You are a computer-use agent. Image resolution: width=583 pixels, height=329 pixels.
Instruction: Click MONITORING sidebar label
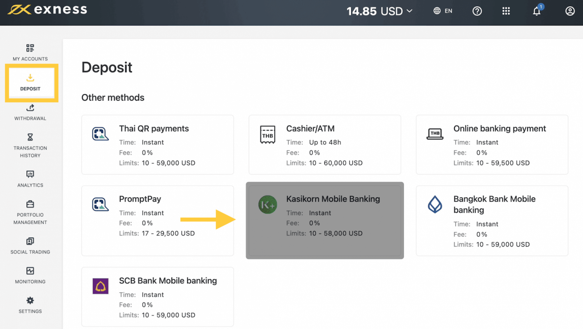click(30, 282)
